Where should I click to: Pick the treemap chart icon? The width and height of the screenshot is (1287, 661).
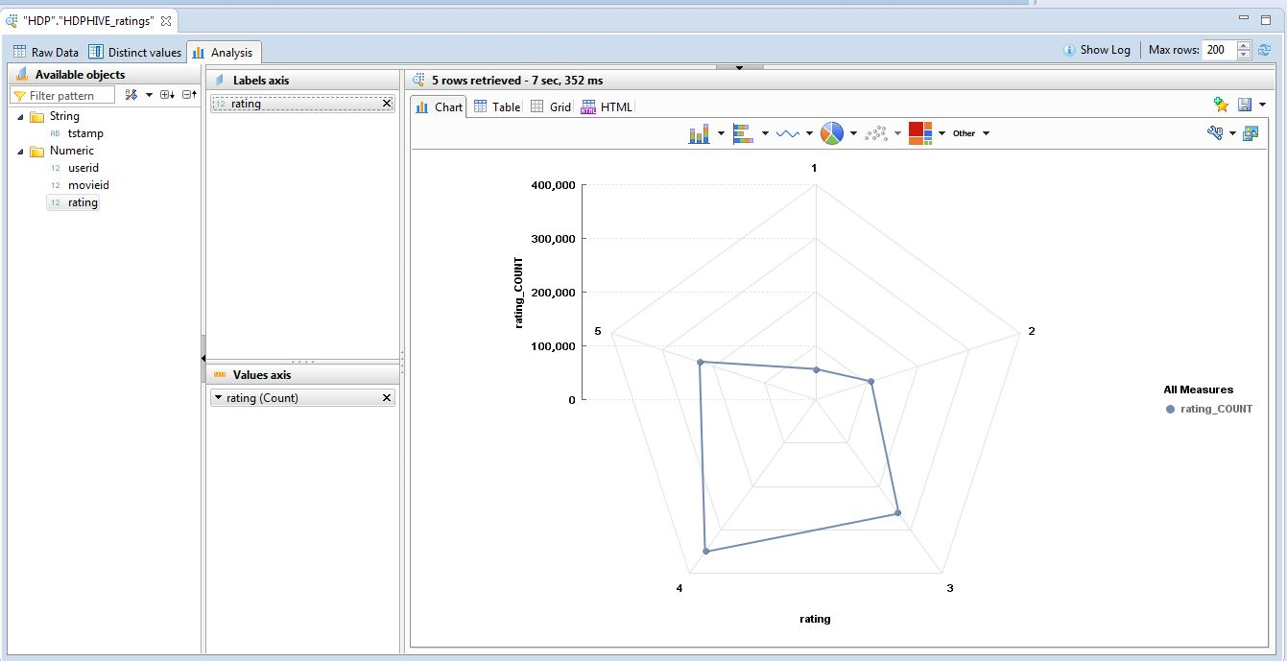pos(920,133)
